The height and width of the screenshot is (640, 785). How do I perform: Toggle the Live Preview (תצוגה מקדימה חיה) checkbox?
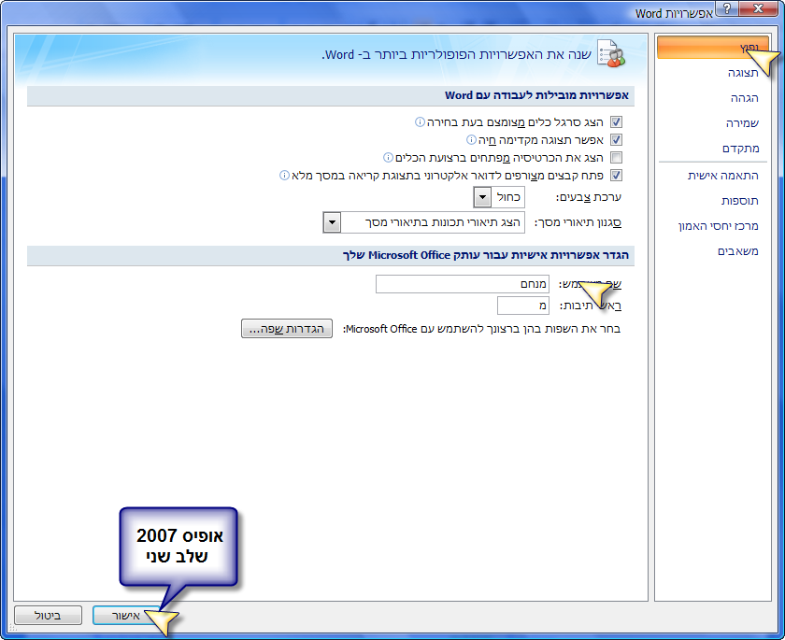(616, 139)
